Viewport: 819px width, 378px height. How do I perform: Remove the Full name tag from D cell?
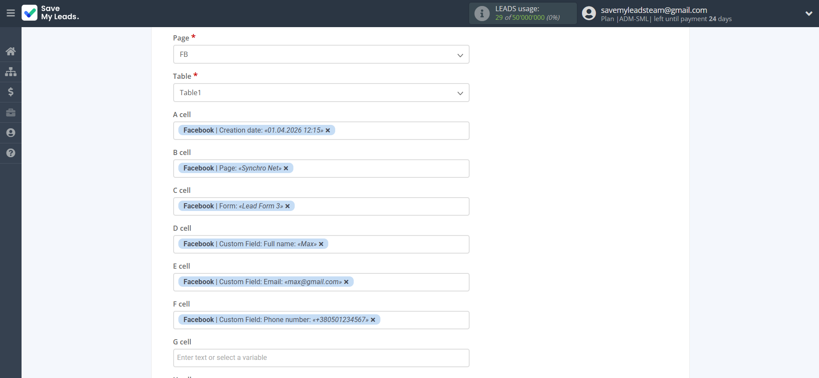coord(321,244)
